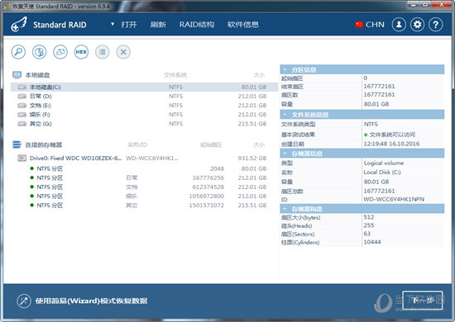The width and height of the screenshot is (455, 322).
Task: Click the greyed list view icon
Action: [x=103, y=52]
